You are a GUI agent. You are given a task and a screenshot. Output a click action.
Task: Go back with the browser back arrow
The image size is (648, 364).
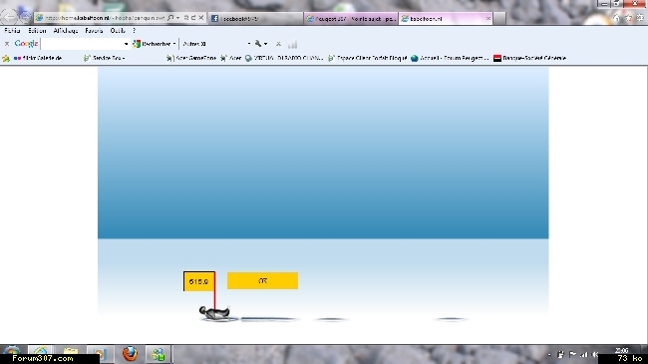(9, 17)
